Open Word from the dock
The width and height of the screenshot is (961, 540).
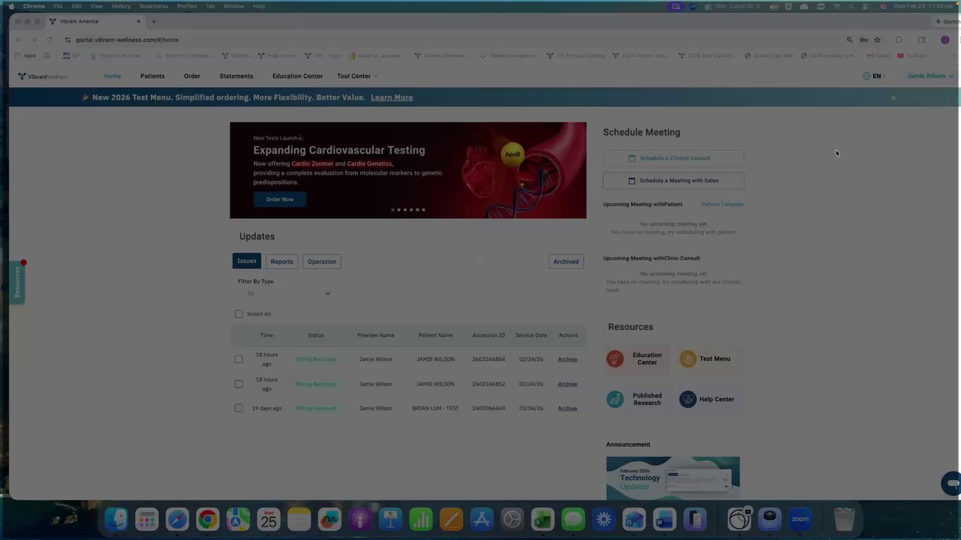tap(664, 519)
